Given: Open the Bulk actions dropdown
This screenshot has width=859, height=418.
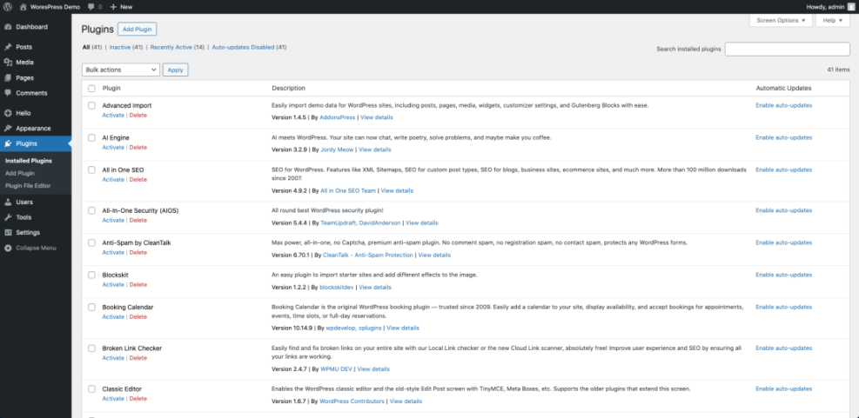Looking at the screenshot, I should pos(120,70).
